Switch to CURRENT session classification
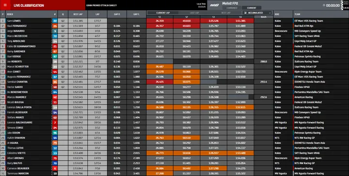The image size is (349, 176). pos(252,8)
